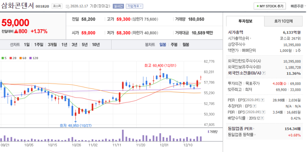Open the 빠른주문 dropdown
Viewport: 307px width, 152px height.
coord(298,6)
